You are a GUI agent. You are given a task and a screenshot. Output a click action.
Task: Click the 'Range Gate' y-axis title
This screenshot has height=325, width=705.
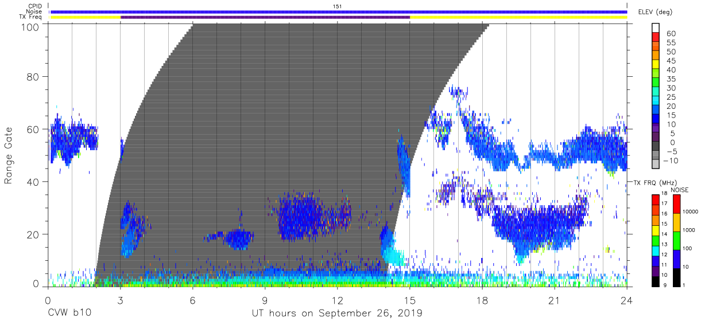point(9,156)
